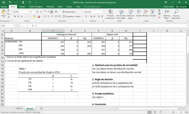Image resolution: width=189 pixels, height=114 pixels.
Task: Open the font name dropdown
Action: (28, 12)
